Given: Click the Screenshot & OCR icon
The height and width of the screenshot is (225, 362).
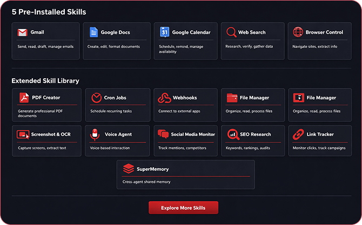Looking at the screenshot, I should (x=23, y=134).
